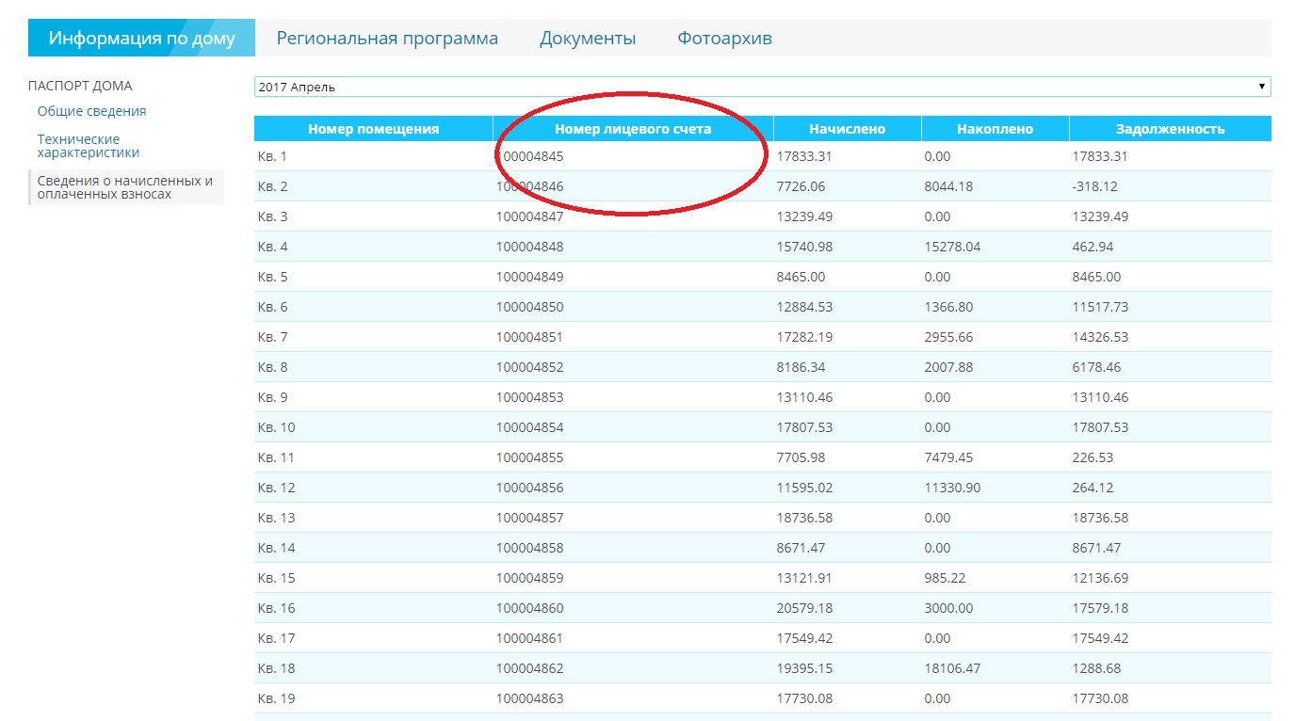Click the Кв. 10 row label

click(276, 427)
